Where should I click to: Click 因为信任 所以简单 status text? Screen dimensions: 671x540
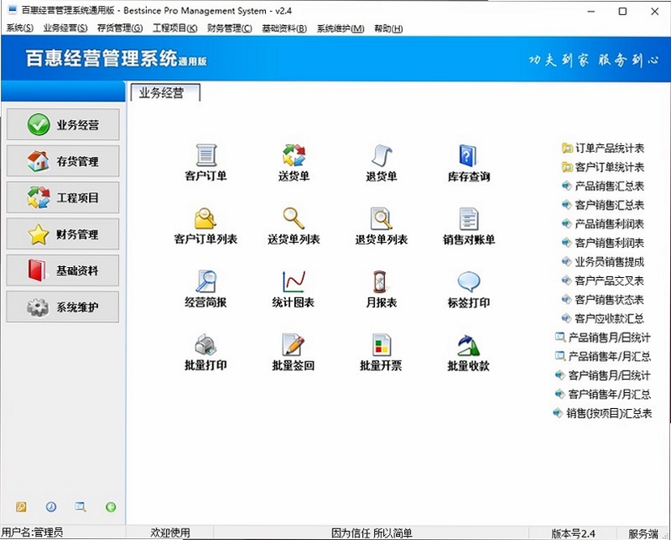point(372,532)
